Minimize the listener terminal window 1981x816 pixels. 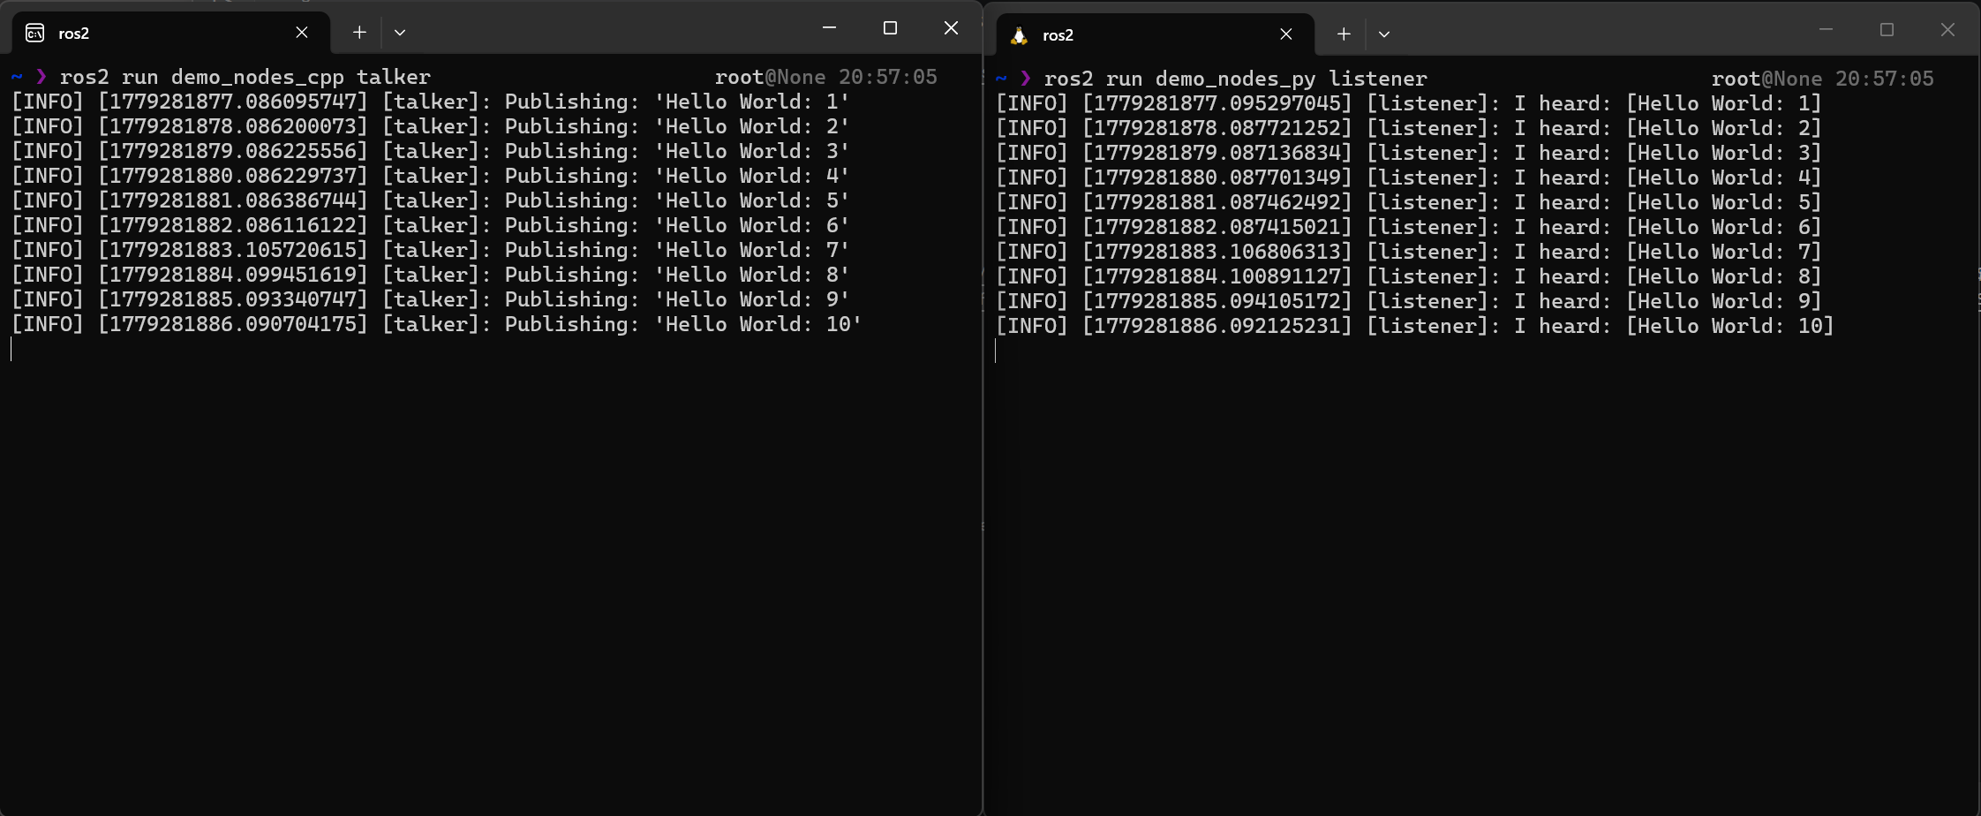tap(1827, 30)
